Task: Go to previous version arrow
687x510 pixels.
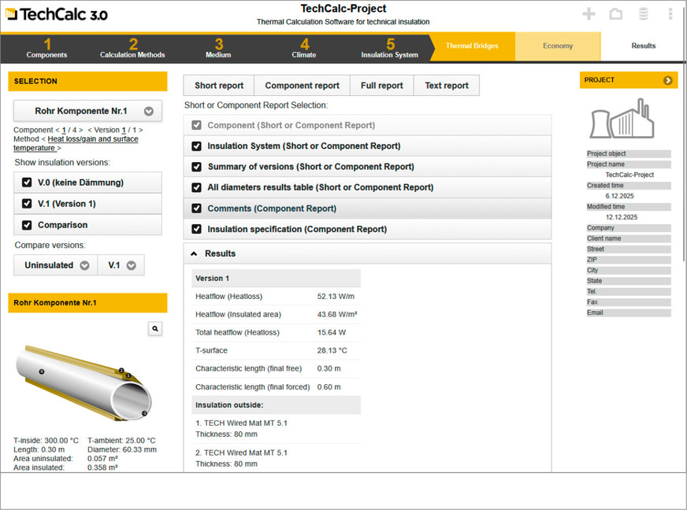Action: 90,130
